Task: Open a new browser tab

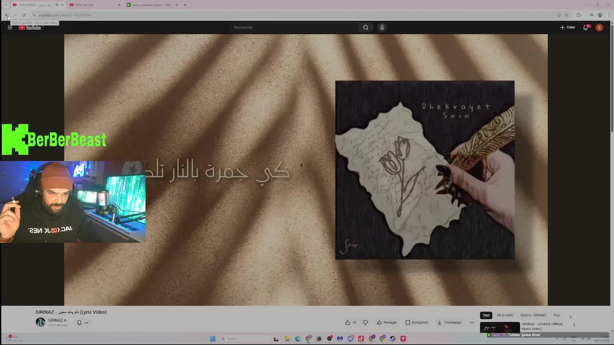Action: coord(185,5)
